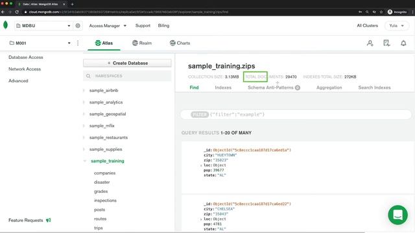This screenshot has width=415, height=233.
Task: Select the posts collection
Action: (x=99, y=210)
